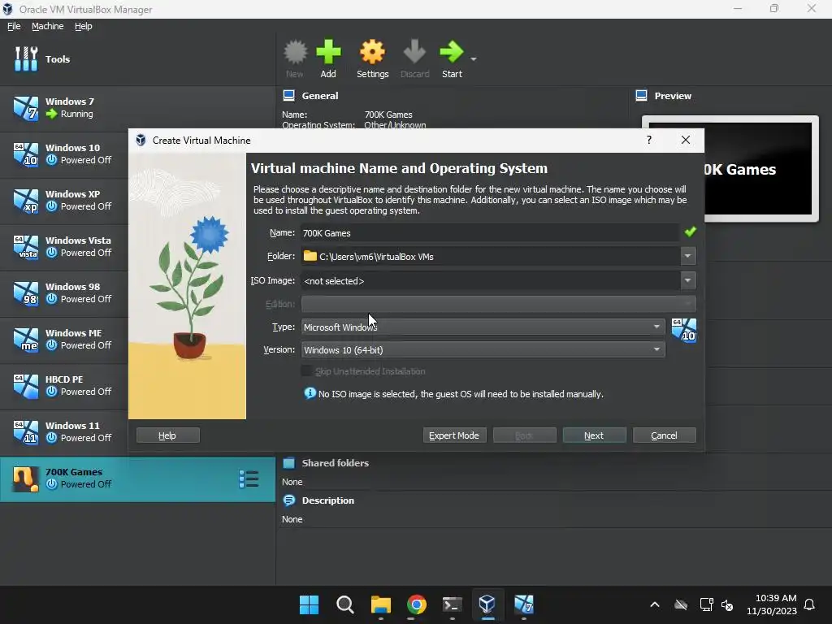Image resolution: width=832 pixels, height=624 pixels.
Task: Open the Machine menu
Action: click(x=47, y=26)
